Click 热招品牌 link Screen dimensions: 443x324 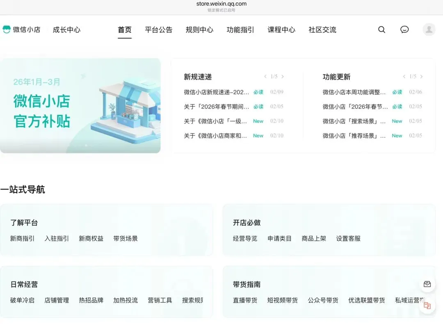(x=91, y=300)
